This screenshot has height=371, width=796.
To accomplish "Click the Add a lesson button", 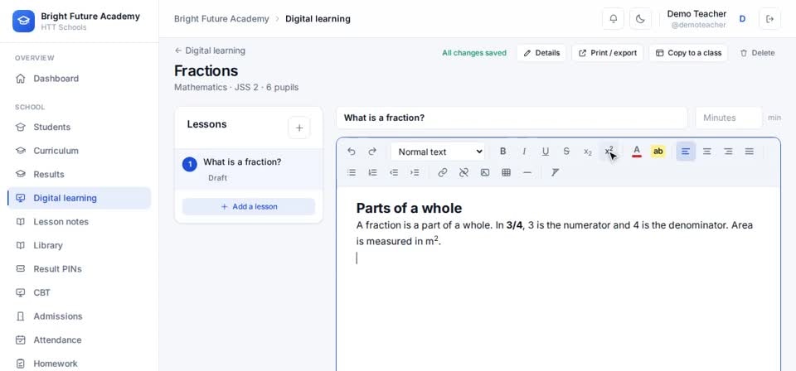I will point(249,207).
